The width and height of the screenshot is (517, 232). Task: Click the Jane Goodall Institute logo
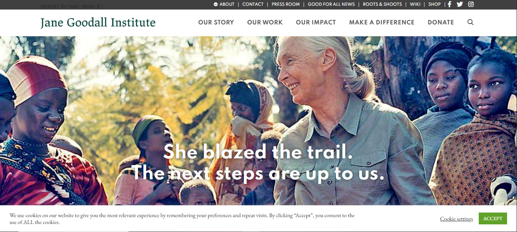(x=98, y=23)
